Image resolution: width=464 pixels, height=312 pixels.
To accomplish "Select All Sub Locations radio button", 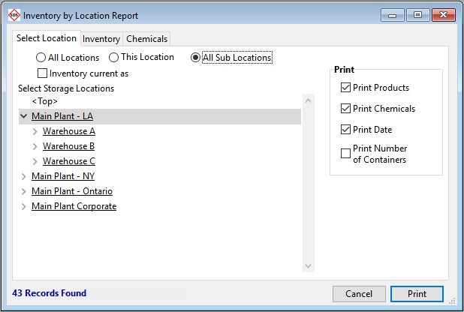I will pyautogui.click(x=196, y=58).
